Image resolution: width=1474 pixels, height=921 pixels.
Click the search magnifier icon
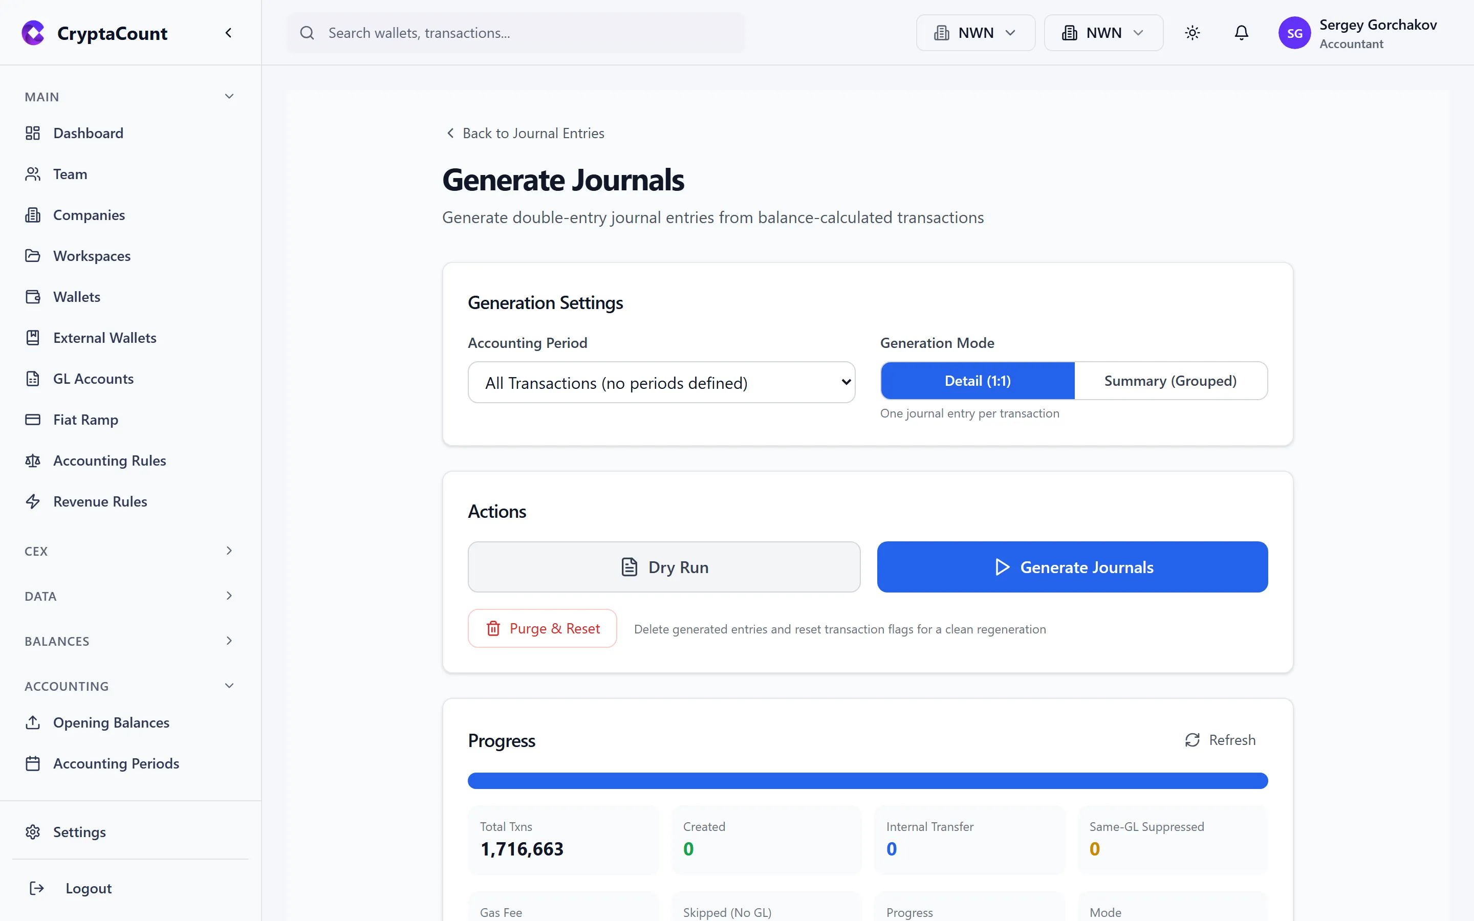coord(308,33)
